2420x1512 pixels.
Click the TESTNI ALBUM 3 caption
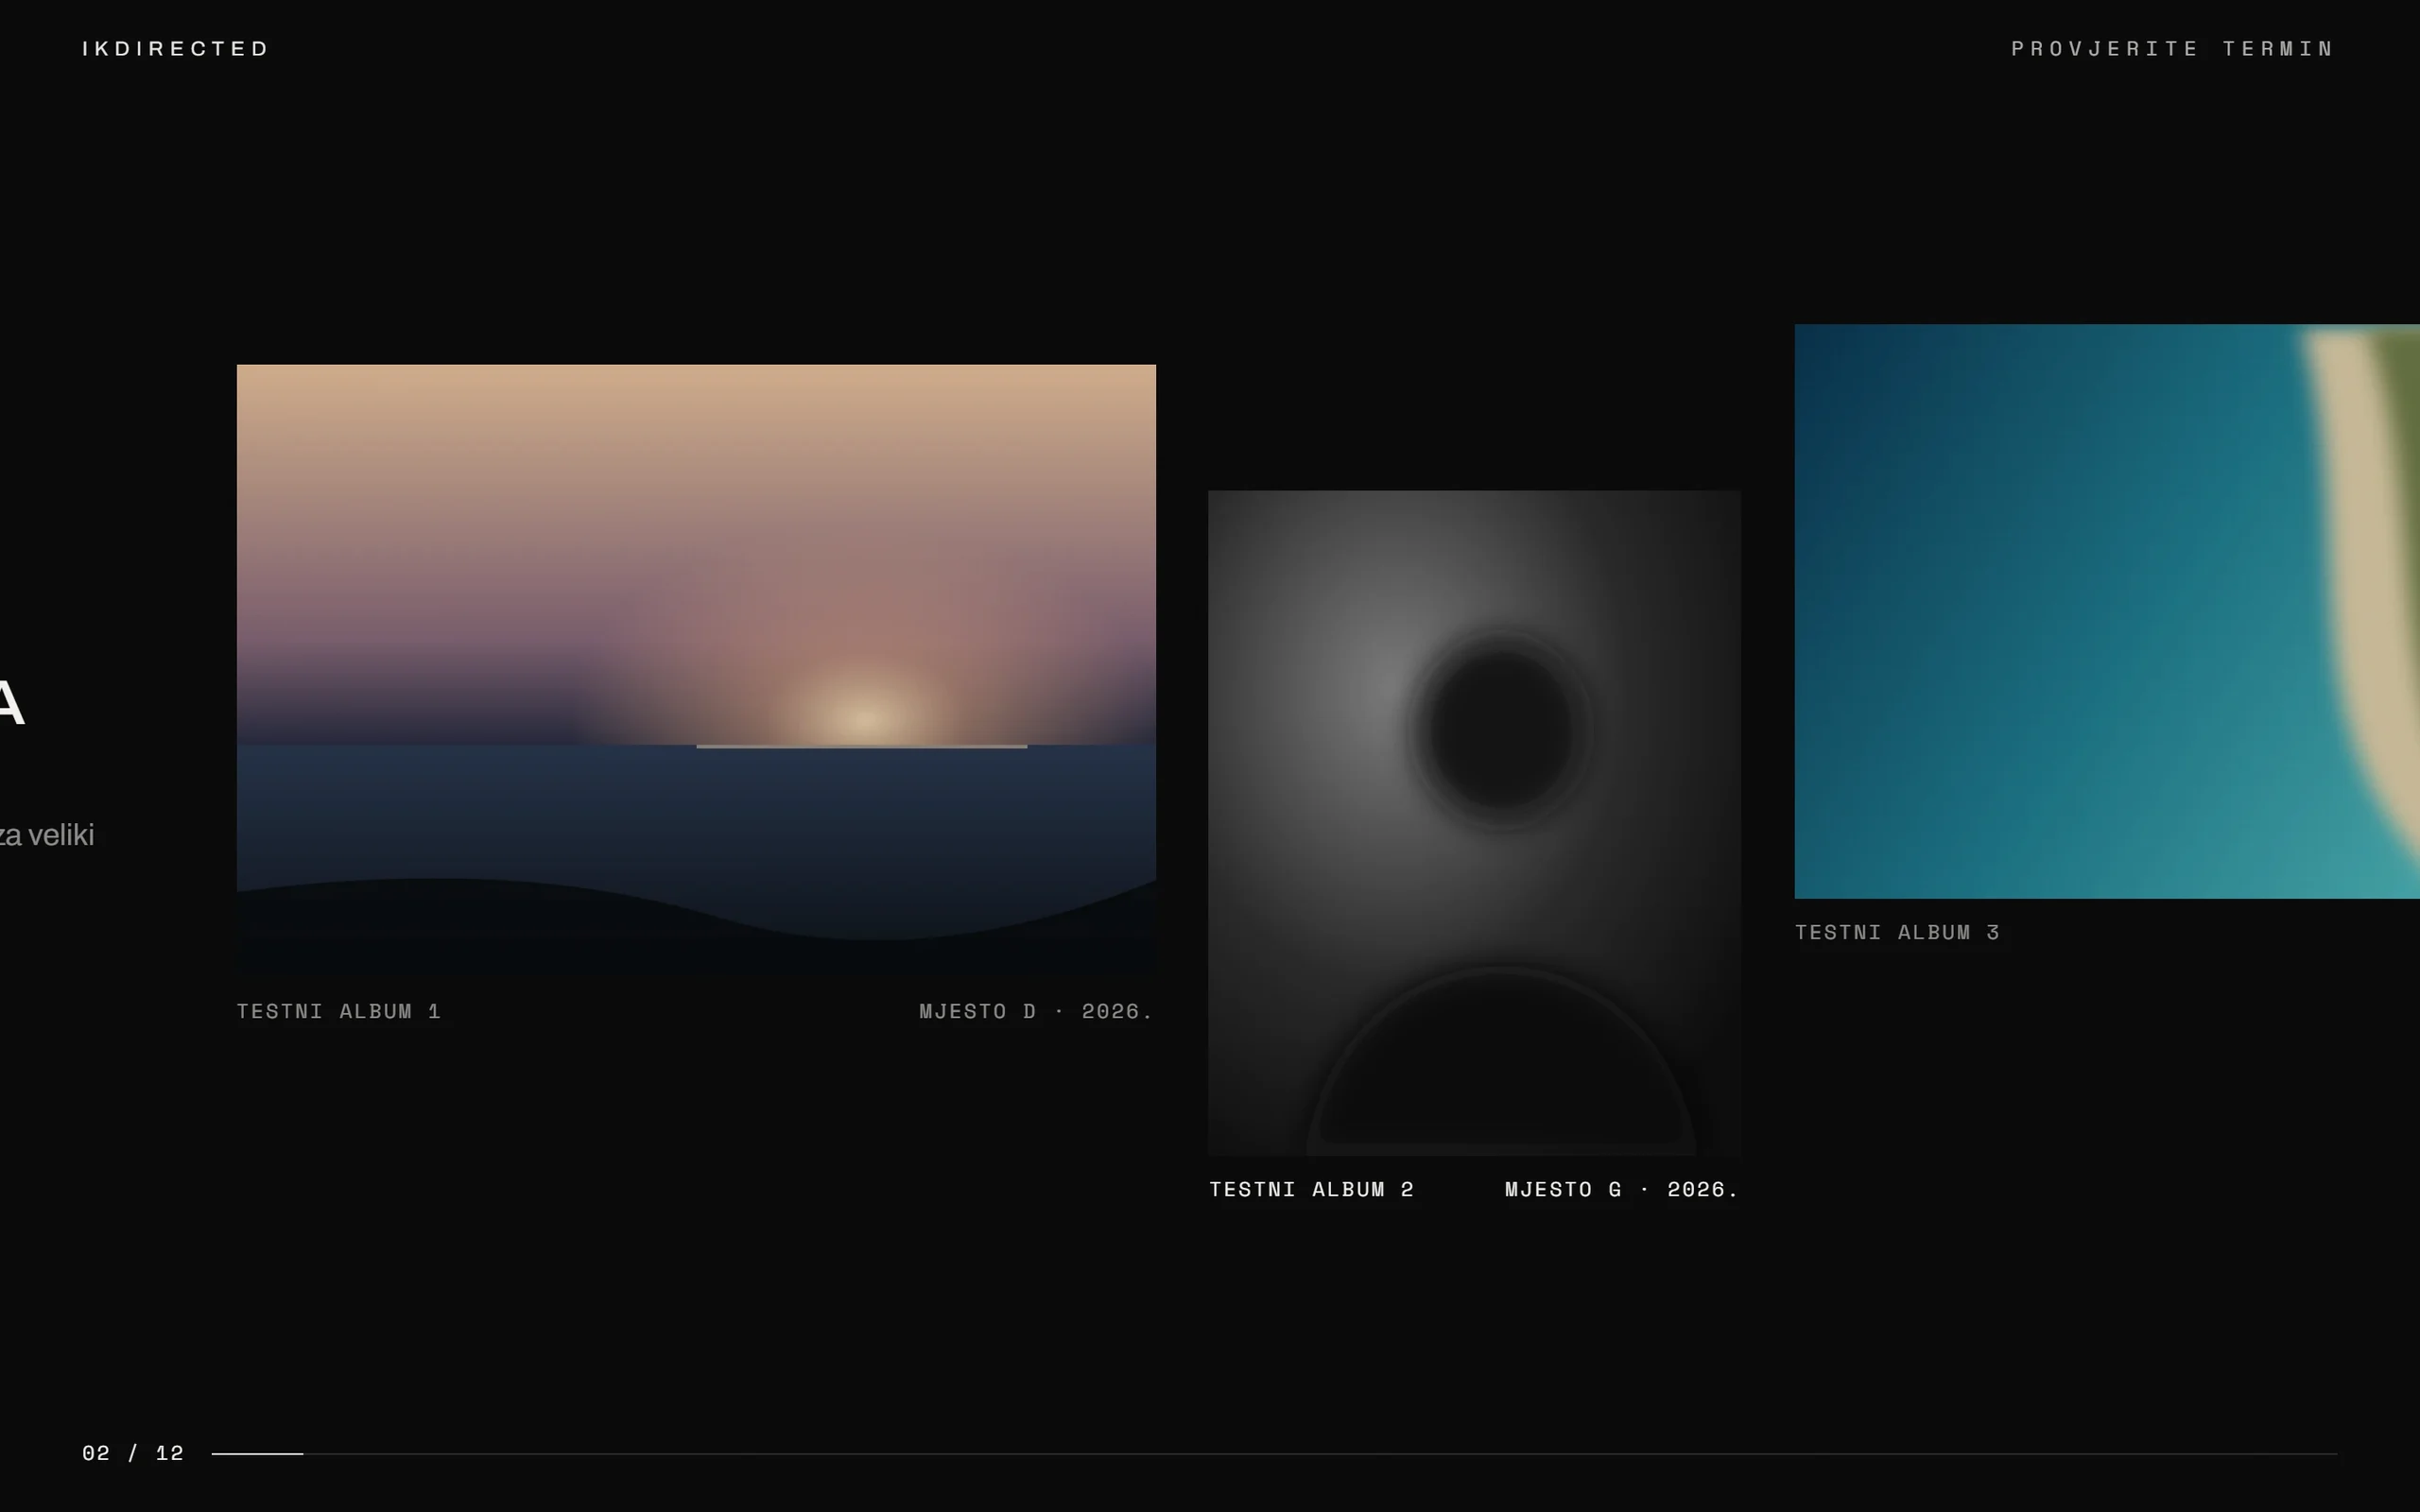tap(1897, 932)
